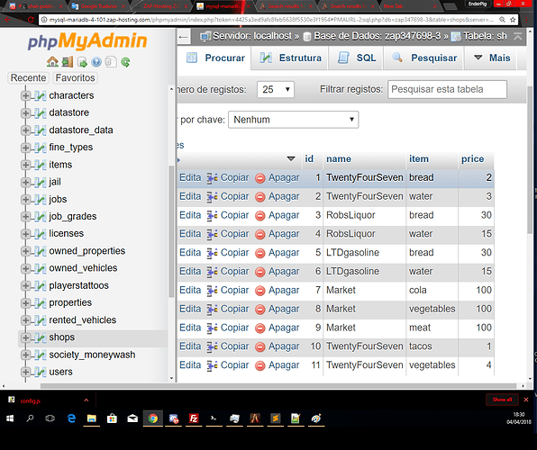537x450 pixels.
Task: Open the options triangle in table header
Action: 291,158
